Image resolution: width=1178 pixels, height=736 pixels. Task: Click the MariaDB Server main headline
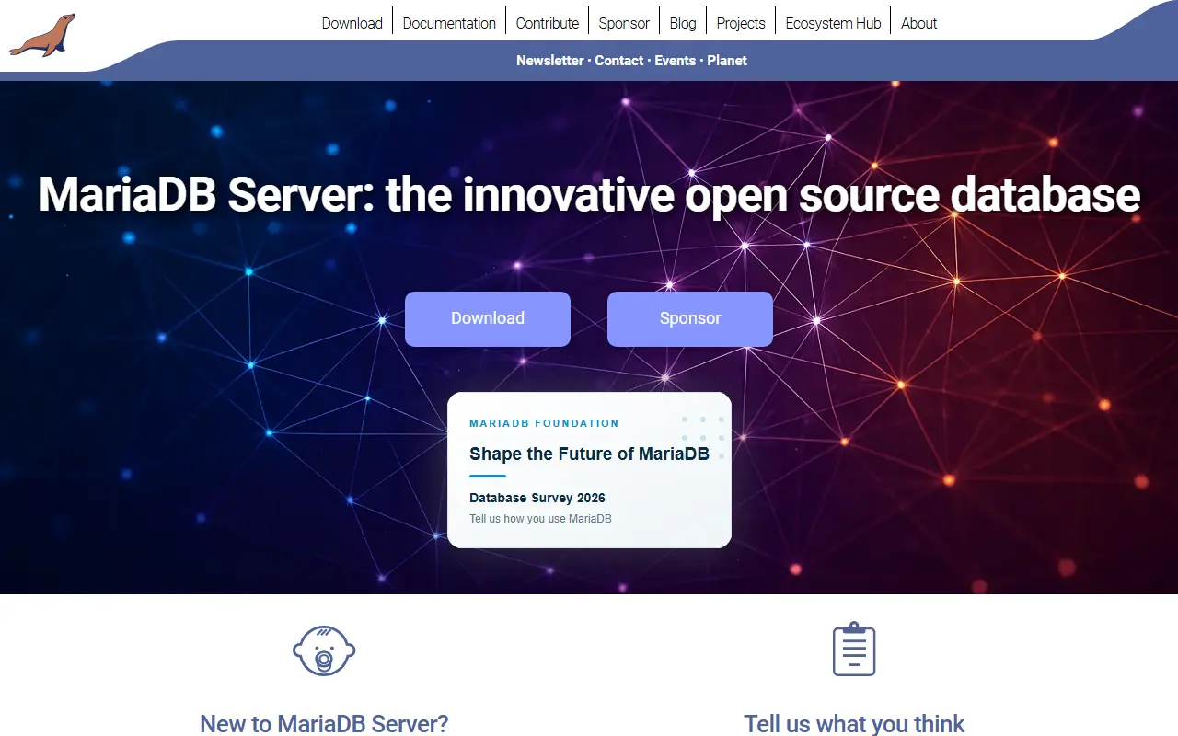[589, 195]
